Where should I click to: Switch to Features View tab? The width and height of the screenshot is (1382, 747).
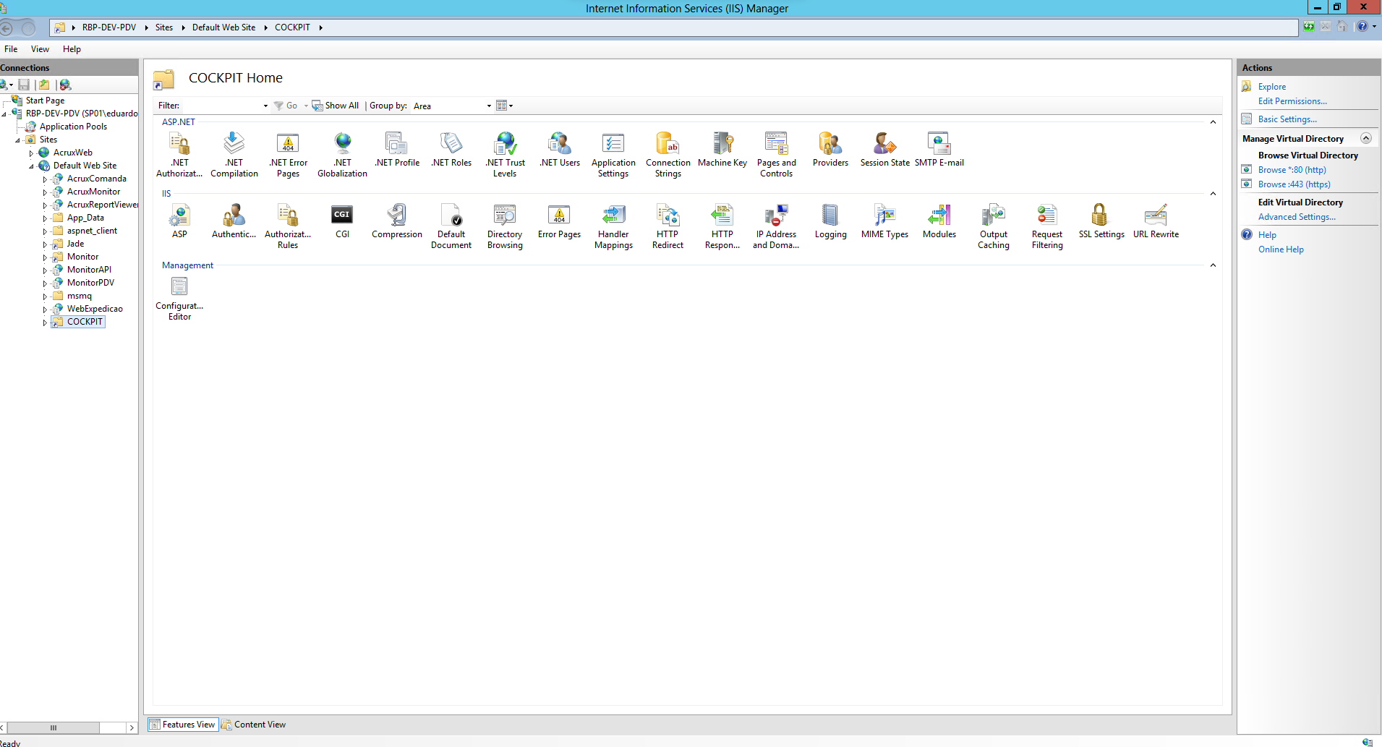tap(182, 725)
